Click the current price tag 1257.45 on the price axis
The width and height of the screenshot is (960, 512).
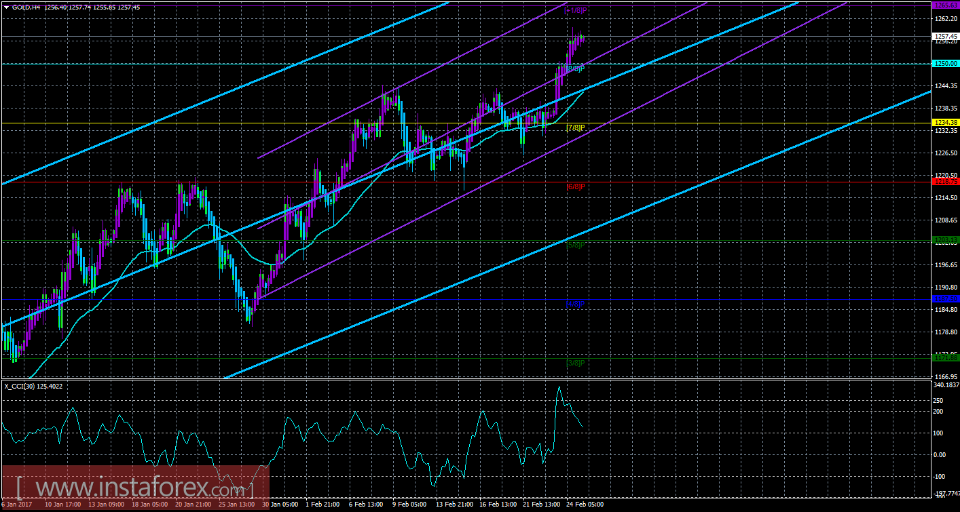click(945, 36)
